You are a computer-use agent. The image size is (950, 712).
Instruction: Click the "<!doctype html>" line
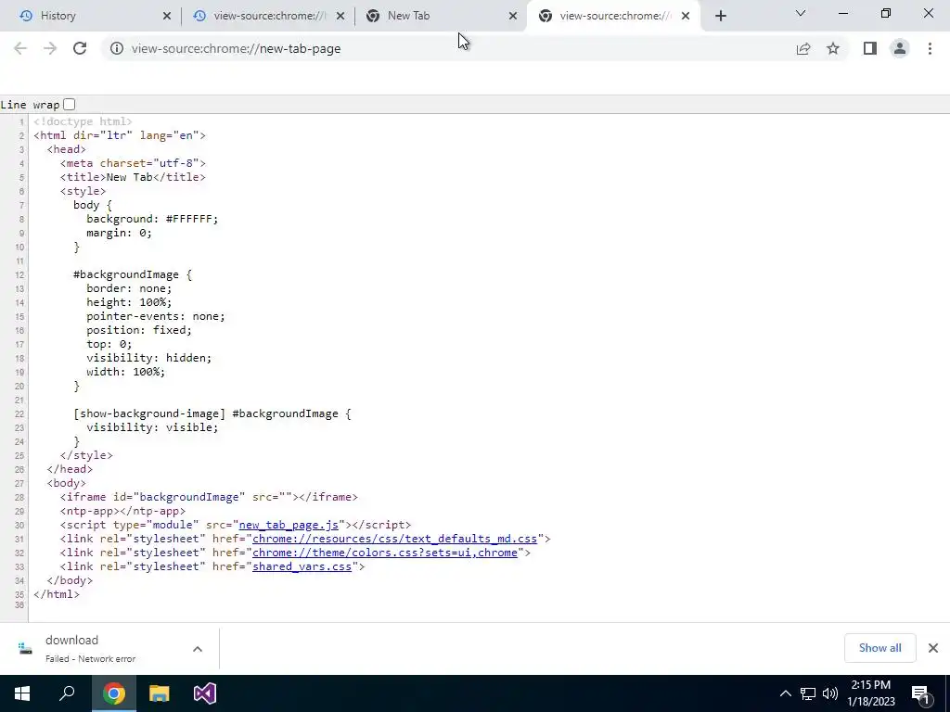click(x=83, y=121)
